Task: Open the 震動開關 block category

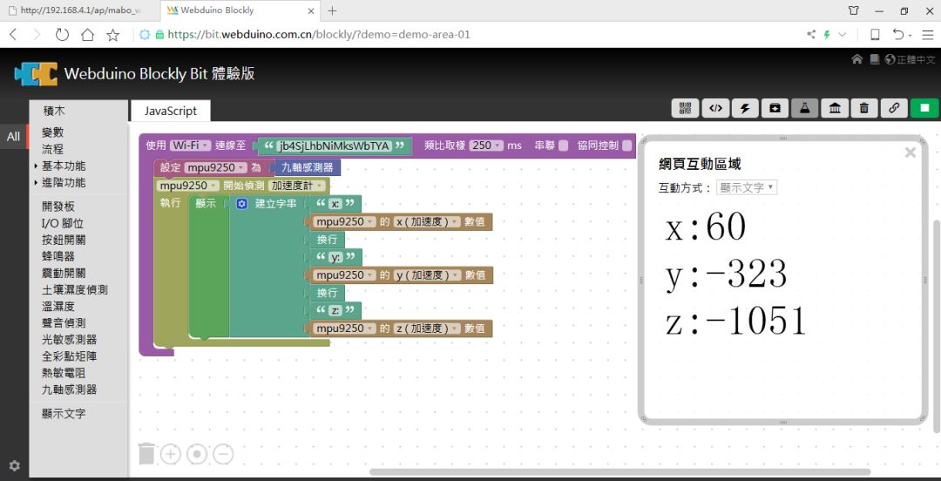Action: [x=64, y=274]
